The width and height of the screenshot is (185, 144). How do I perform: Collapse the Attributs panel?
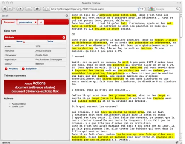(x=64, y=37)
